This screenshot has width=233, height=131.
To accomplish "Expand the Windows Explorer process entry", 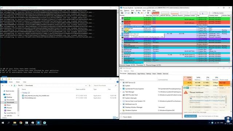I will tap(121, 110).
